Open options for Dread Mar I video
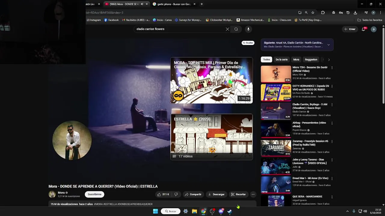 pyautogui.click(x=332, y=178)
